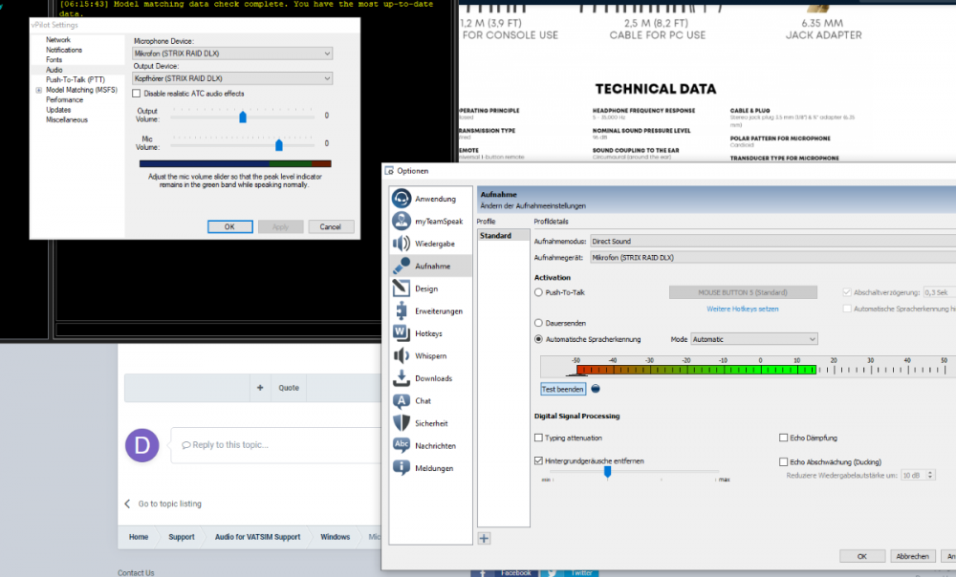Select Model Matching (MSFS) in settings tree
The height and width of the screenshot is (577, 956).
coord(81,90)
